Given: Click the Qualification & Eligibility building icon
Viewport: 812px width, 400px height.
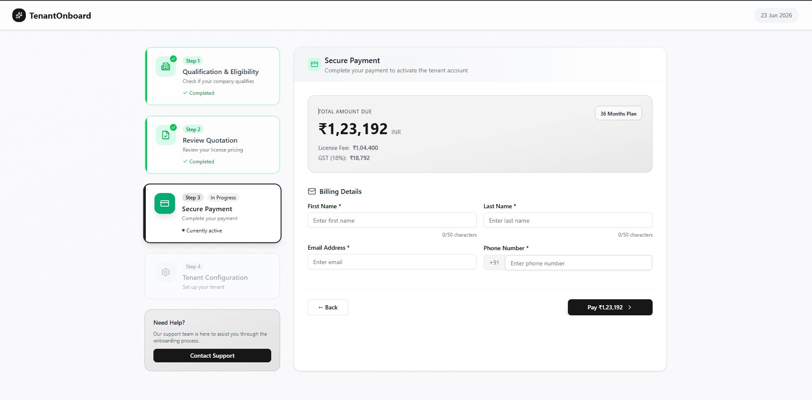Looking at the screenshot, I should click(x=166, y=66).
